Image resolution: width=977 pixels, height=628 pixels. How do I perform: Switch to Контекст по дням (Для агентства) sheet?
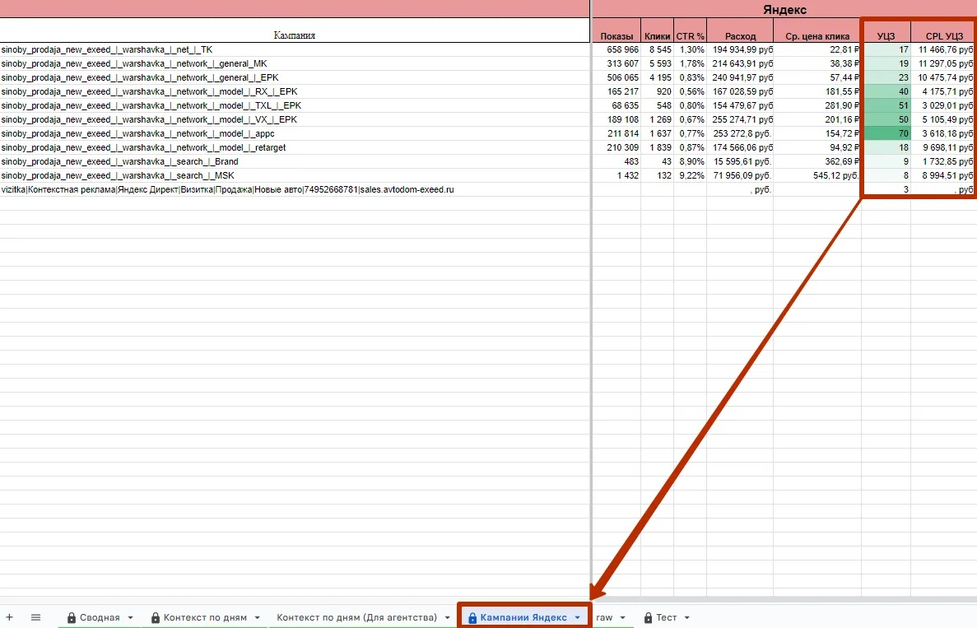click(356, 617)
